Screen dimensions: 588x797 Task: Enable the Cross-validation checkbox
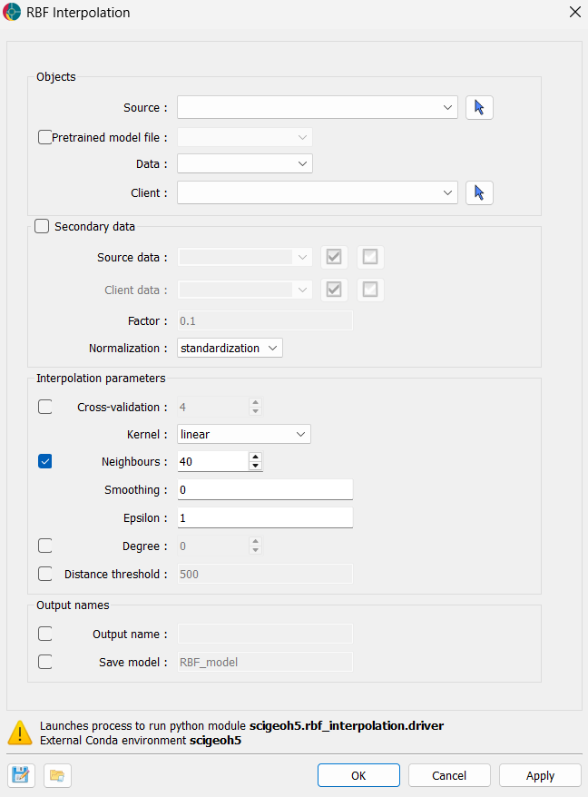point(45,407)
